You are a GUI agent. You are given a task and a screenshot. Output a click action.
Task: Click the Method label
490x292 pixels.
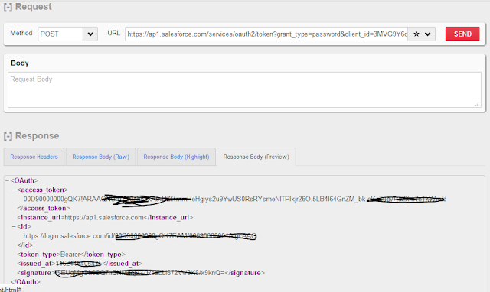click(21, 33)
